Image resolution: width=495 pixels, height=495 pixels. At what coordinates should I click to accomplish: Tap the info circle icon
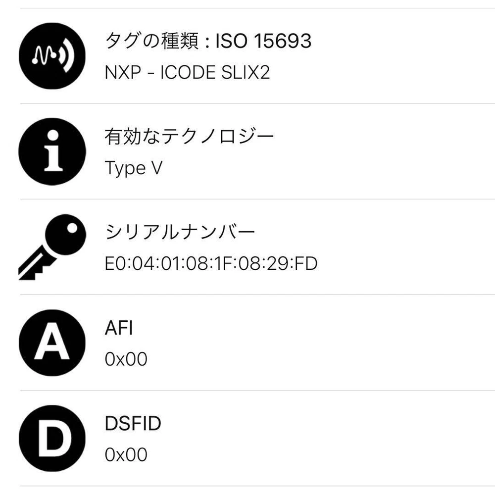click(52, 151)
